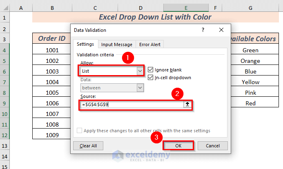Click the range selector icon in Source field
Screen dimensions: 283x169
pyautogui.click(x=187, y=104)
